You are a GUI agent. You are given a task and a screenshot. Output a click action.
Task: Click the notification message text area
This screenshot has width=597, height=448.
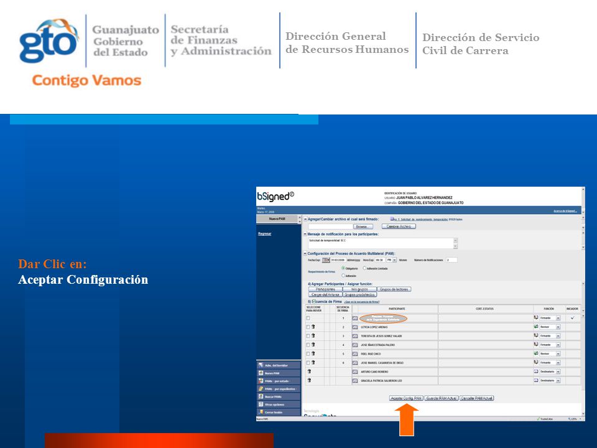tap(382, 243)
